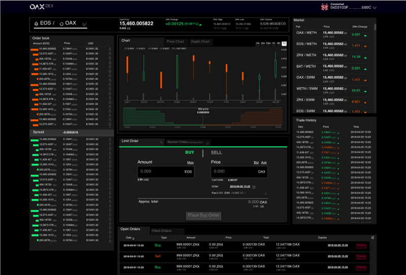The image size is (406, 275).
Task: Open the EOS / OAX pair dropdown
Action: (x=84, y=24)
